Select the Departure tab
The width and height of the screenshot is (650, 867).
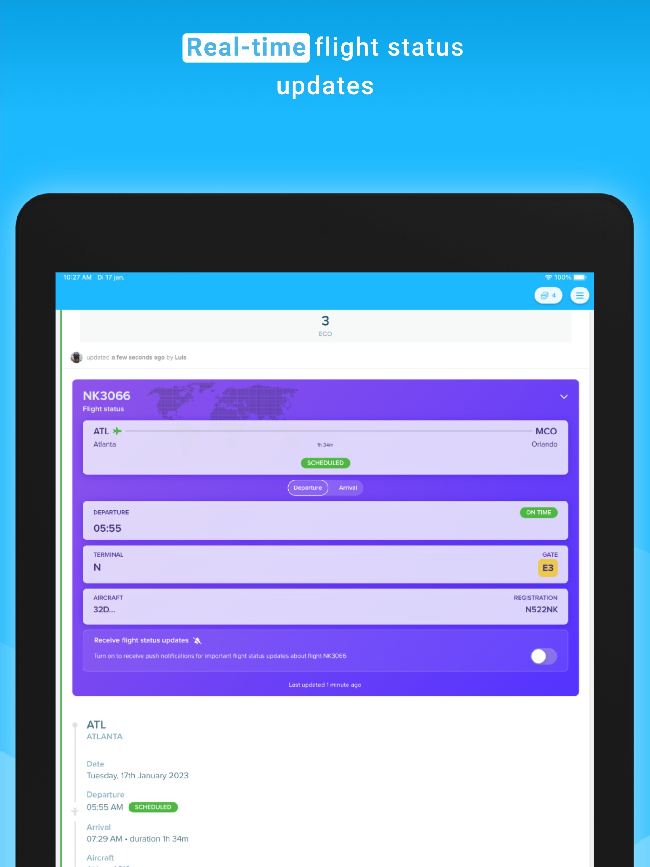click(307, 487)
